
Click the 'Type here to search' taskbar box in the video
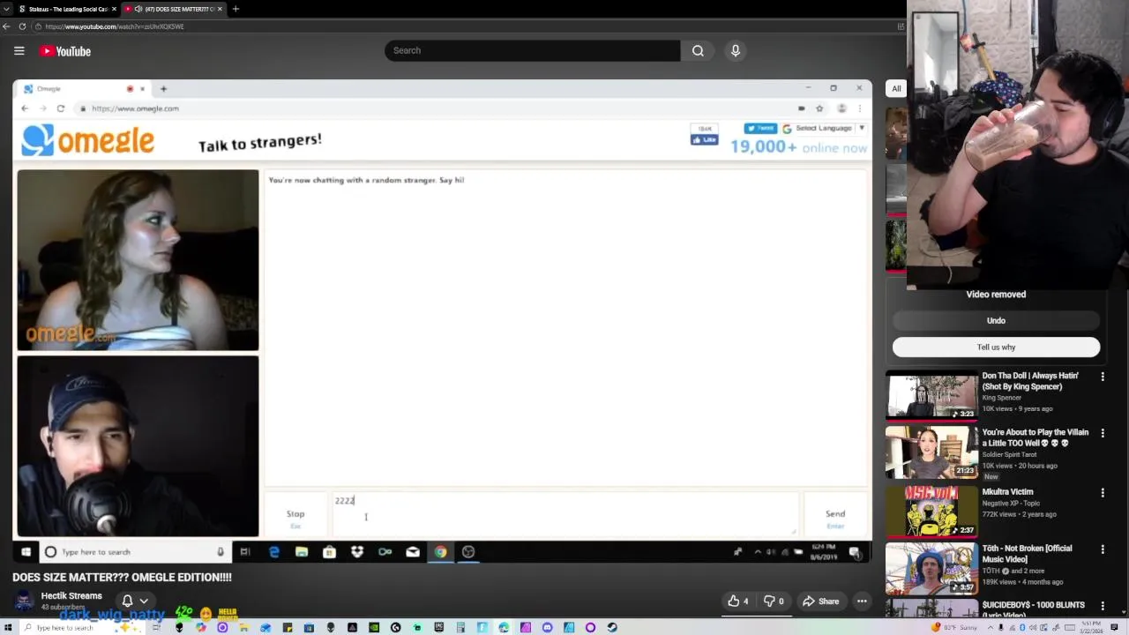(134, 552)
